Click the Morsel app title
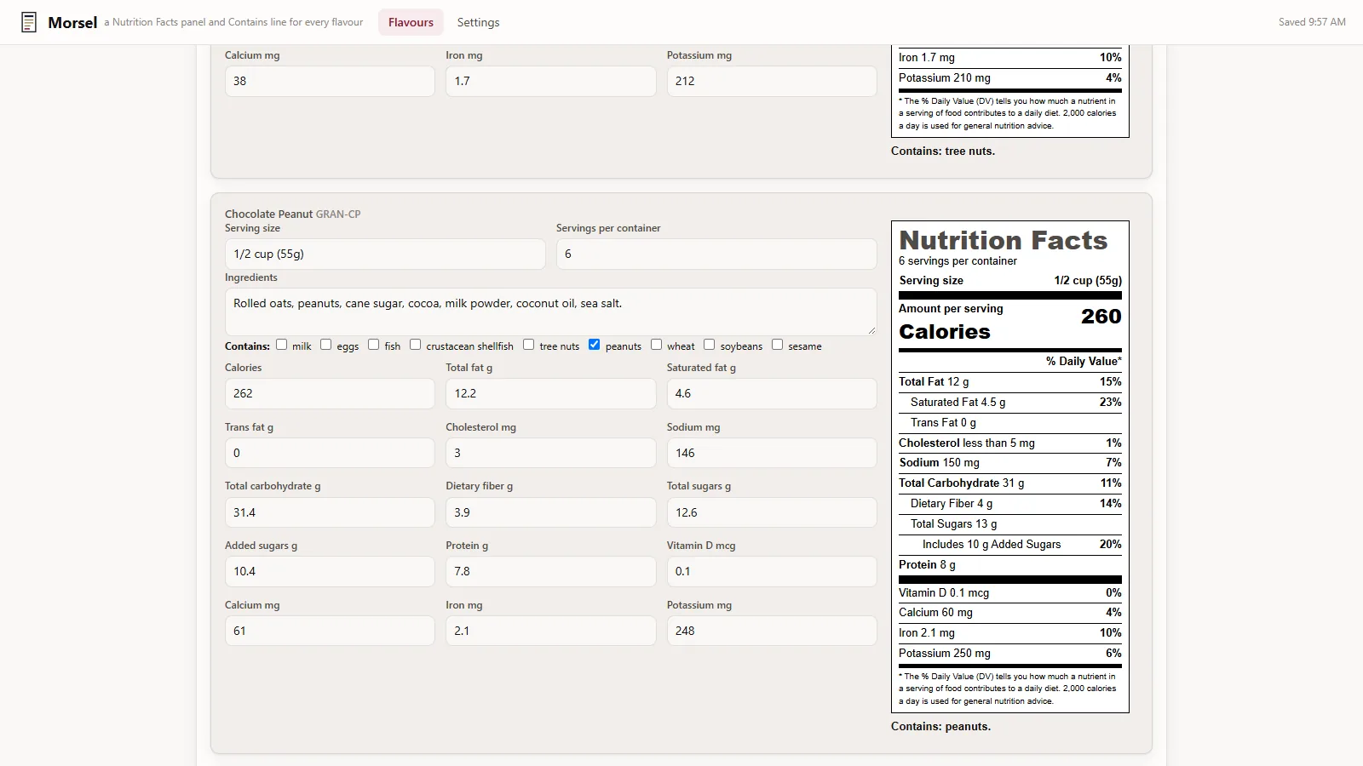Image resolution: width=1363 pixels, height=766 pixels. click(72, 22)
